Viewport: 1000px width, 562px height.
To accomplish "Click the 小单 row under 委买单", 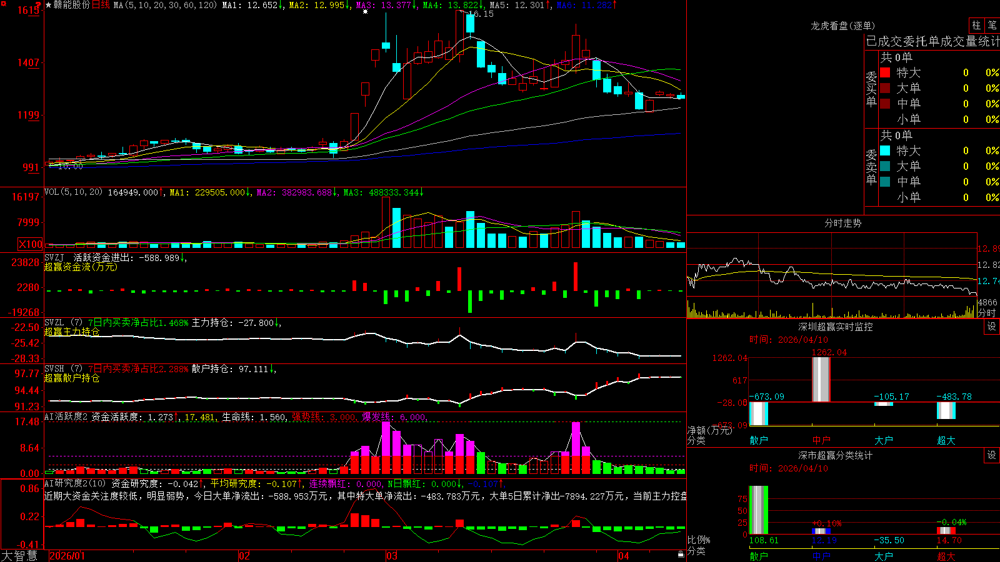I will pos(939,119).
